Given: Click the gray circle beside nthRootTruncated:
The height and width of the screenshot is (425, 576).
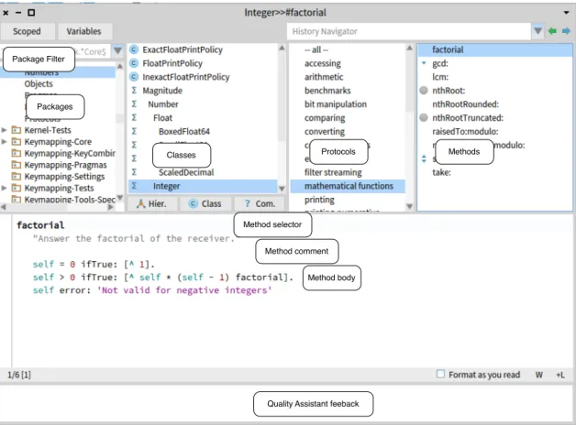Looking at the screenshot, I should point(424,118).
